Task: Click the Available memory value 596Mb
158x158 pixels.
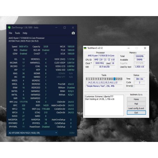Action: pyautogui.click(x=139, y=60)
